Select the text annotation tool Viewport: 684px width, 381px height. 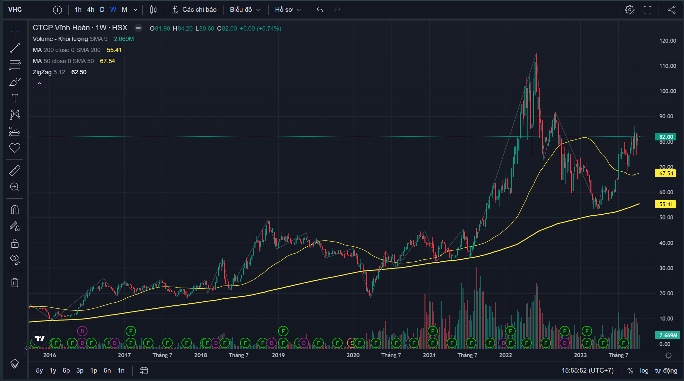[14, 98]
